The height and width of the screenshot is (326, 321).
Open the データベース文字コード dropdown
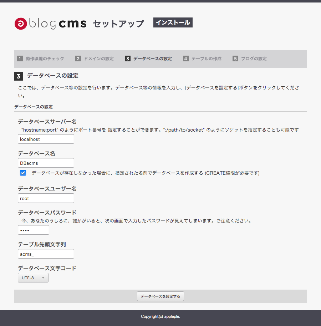(33, 277)
